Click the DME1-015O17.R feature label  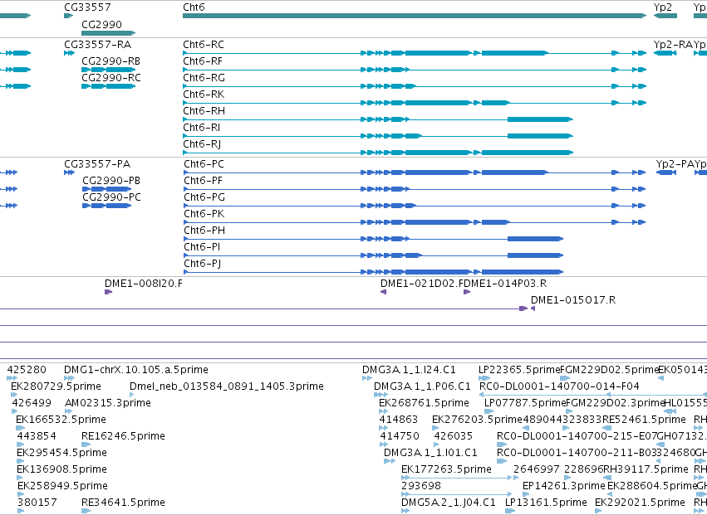[x=573, y=300]
